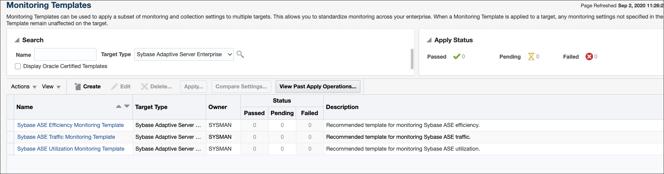Click Passed count in Efficiency row

[255, 125]
